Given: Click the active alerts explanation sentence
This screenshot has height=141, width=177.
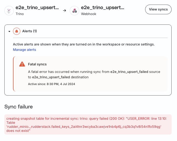Looking at the screenshot, I should pyautogui.click(x=84, y=44).
